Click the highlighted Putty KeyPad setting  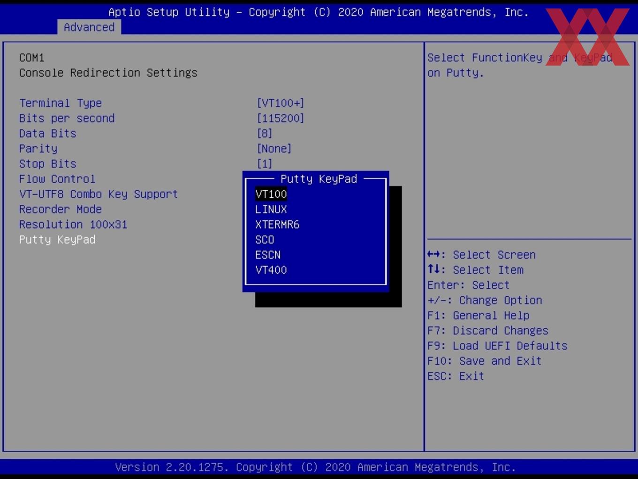57,239
